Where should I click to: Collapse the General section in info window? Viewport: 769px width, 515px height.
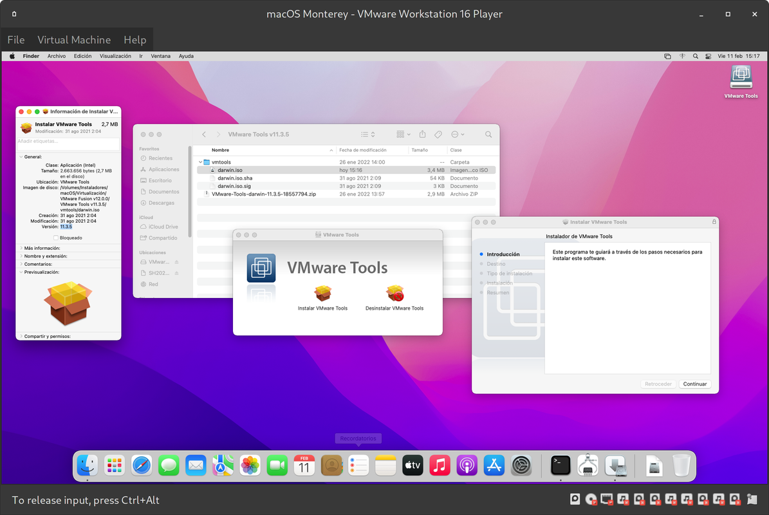coord(21,157)
